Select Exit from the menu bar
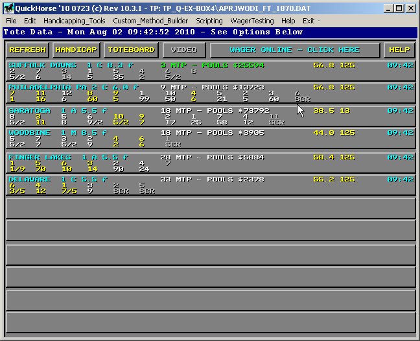Screen dimensions: 420x341 (309, 21)
